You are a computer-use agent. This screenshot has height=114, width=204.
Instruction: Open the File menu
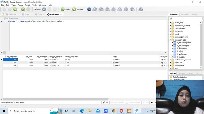pyautogui.click(x=3, y=5)
